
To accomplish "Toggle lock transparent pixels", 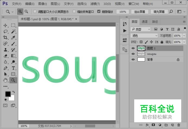I will coord(141,42).
